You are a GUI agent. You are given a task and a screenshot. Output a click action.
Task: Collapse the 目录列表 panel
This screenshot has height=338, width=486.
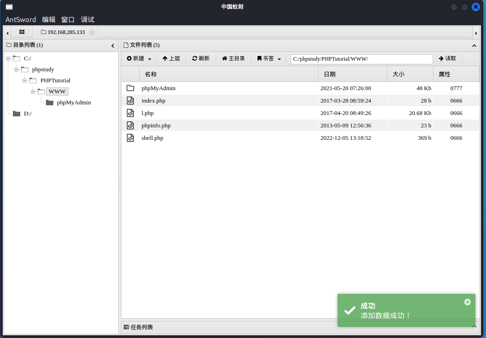click(x=113, y=46)
